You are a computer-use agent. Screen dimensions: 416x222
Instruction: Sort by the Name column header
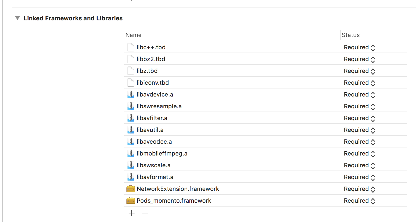232,35
